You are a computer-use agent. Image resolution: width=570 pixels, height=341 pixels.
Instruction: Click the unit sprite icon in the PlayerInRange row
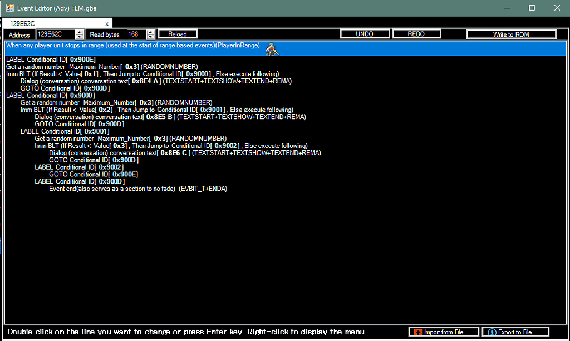click(272, 48)
